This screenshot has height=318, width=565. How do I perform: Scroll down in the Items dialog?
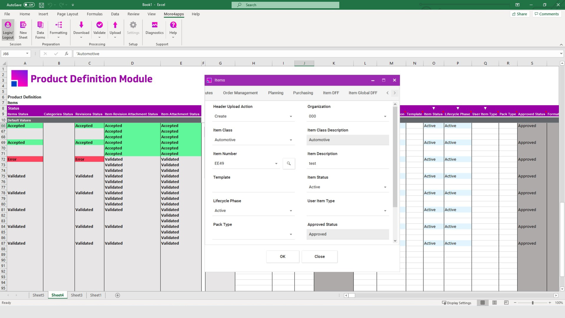pos(395,241)
